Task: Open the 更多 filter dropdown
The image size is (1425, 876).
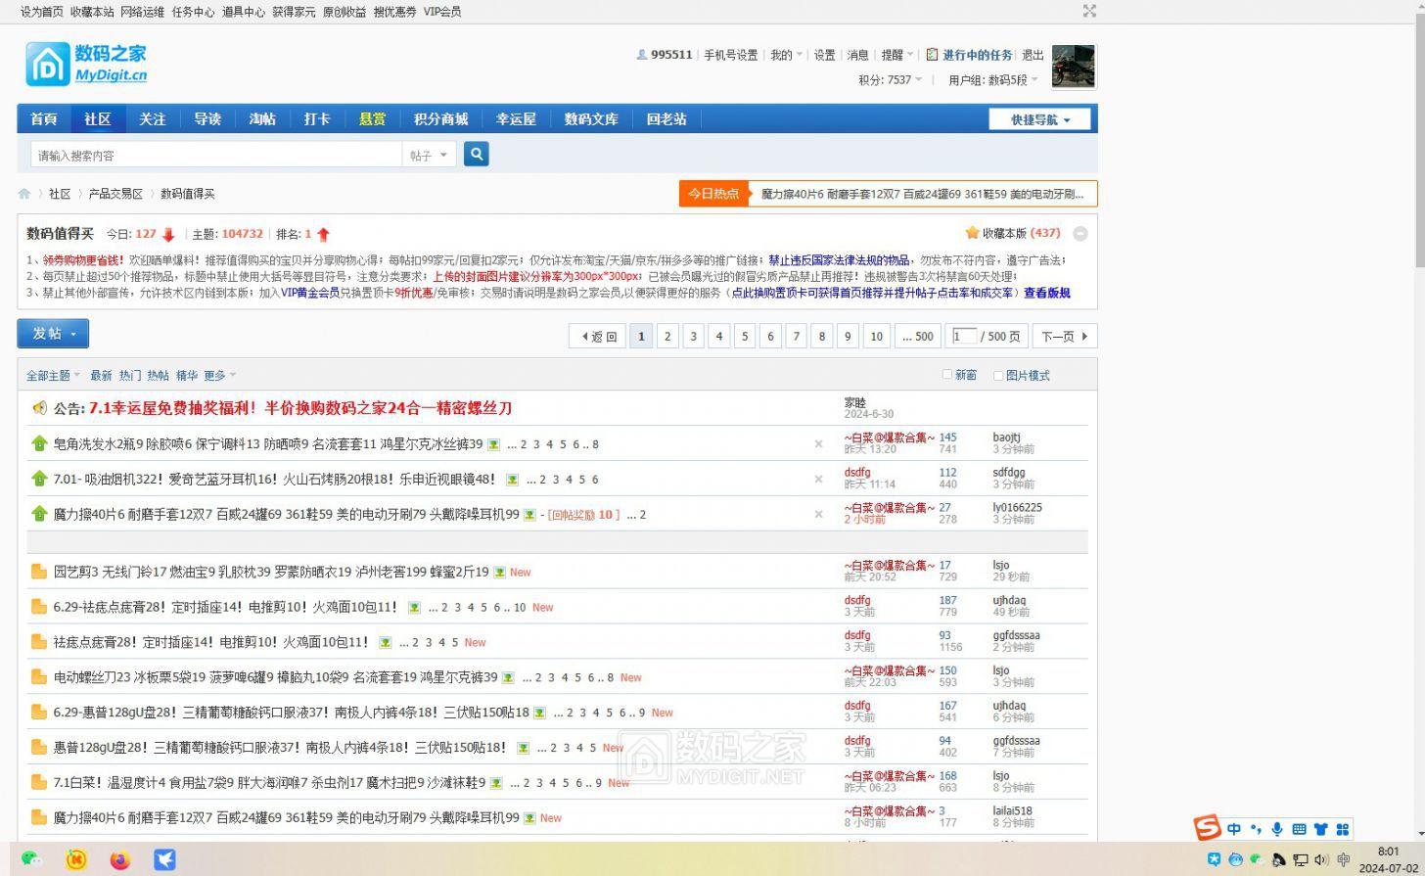Action: [x=219, y=375]
